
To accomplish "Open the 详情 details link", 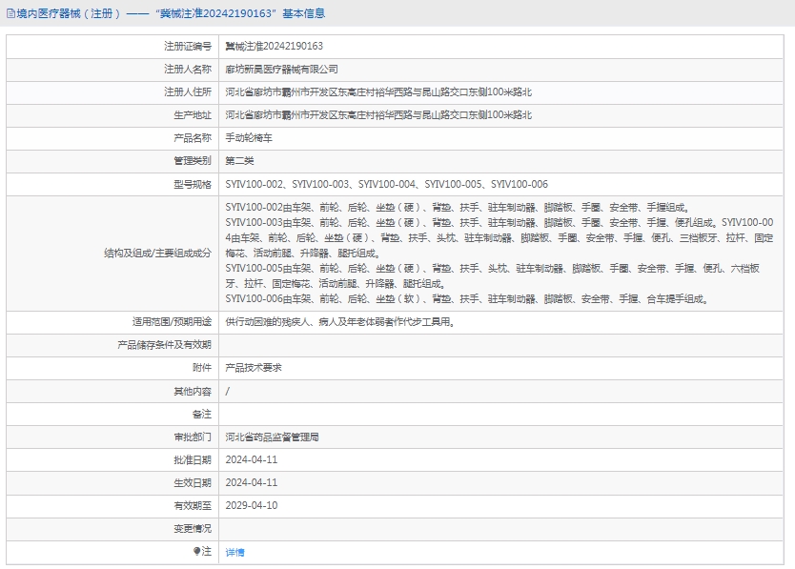I will click(234, 552).
